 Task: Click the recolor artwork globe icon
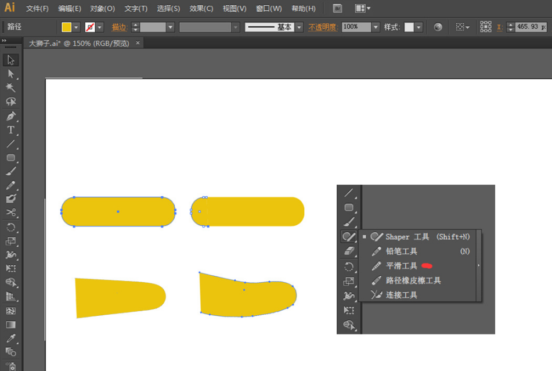pos(438,27)
